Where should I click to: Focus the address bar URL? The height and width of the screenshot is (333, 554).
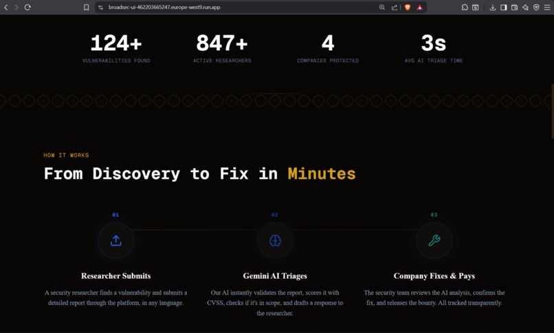click(164, 7)
